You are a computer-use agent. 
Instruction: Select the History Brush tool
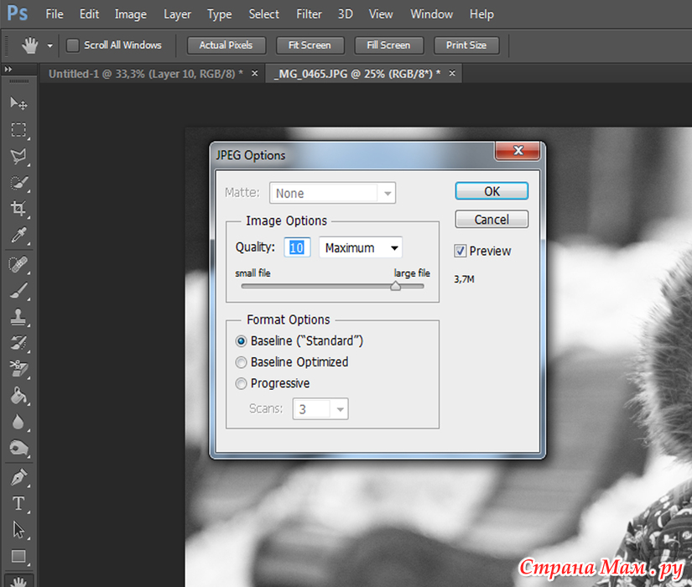18,343
